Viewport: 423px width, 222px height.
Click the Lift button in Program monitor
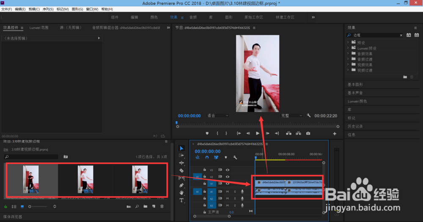tap(288, 133)
